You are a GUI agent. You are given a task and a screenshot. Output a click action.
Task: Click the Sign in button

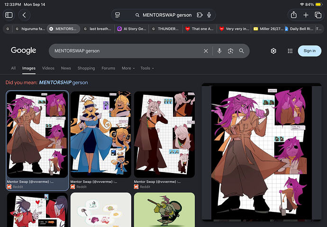309,51
